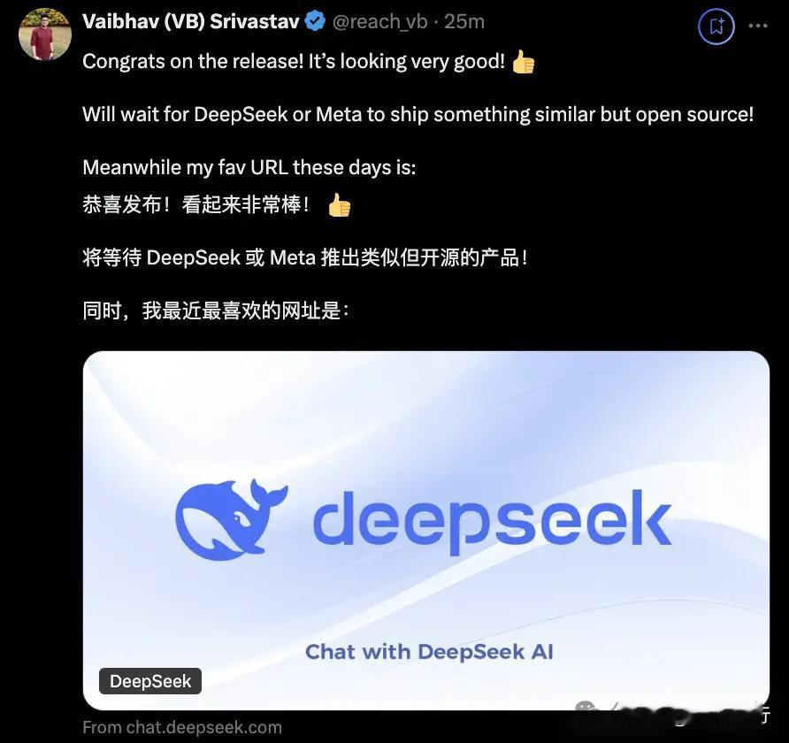Click the first thumbs-up emoji after 'very good!'
789x743 pixels.
click(x=524, y=63)
